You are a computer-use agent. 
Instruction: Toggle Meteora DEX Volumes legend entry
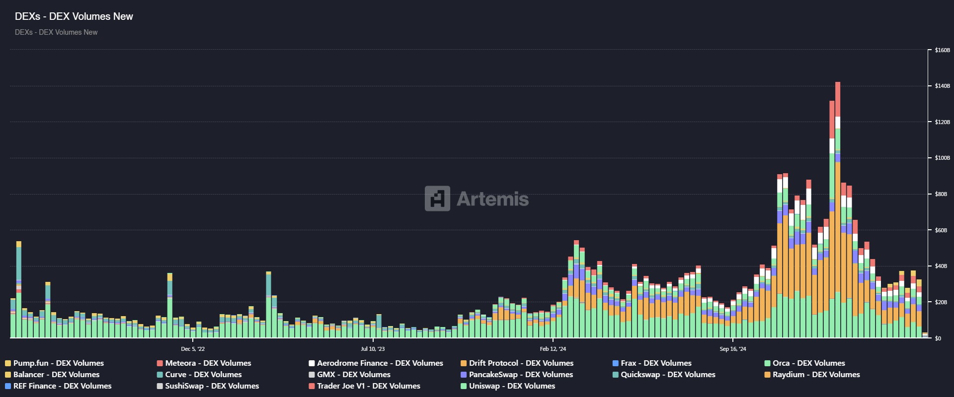pyautogui.click(x=204, y=363)
